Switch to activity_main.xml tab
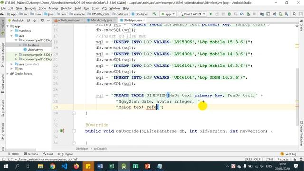Image resolution: width=304 pixels, height=171 pixels. [x=68, y=20]
